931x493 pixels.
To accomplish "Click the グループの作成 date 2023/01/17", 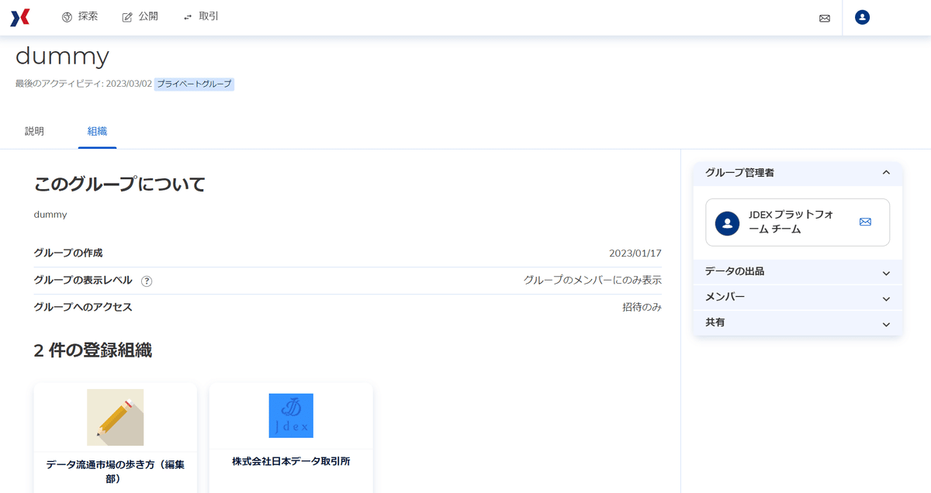I will 635,253.
